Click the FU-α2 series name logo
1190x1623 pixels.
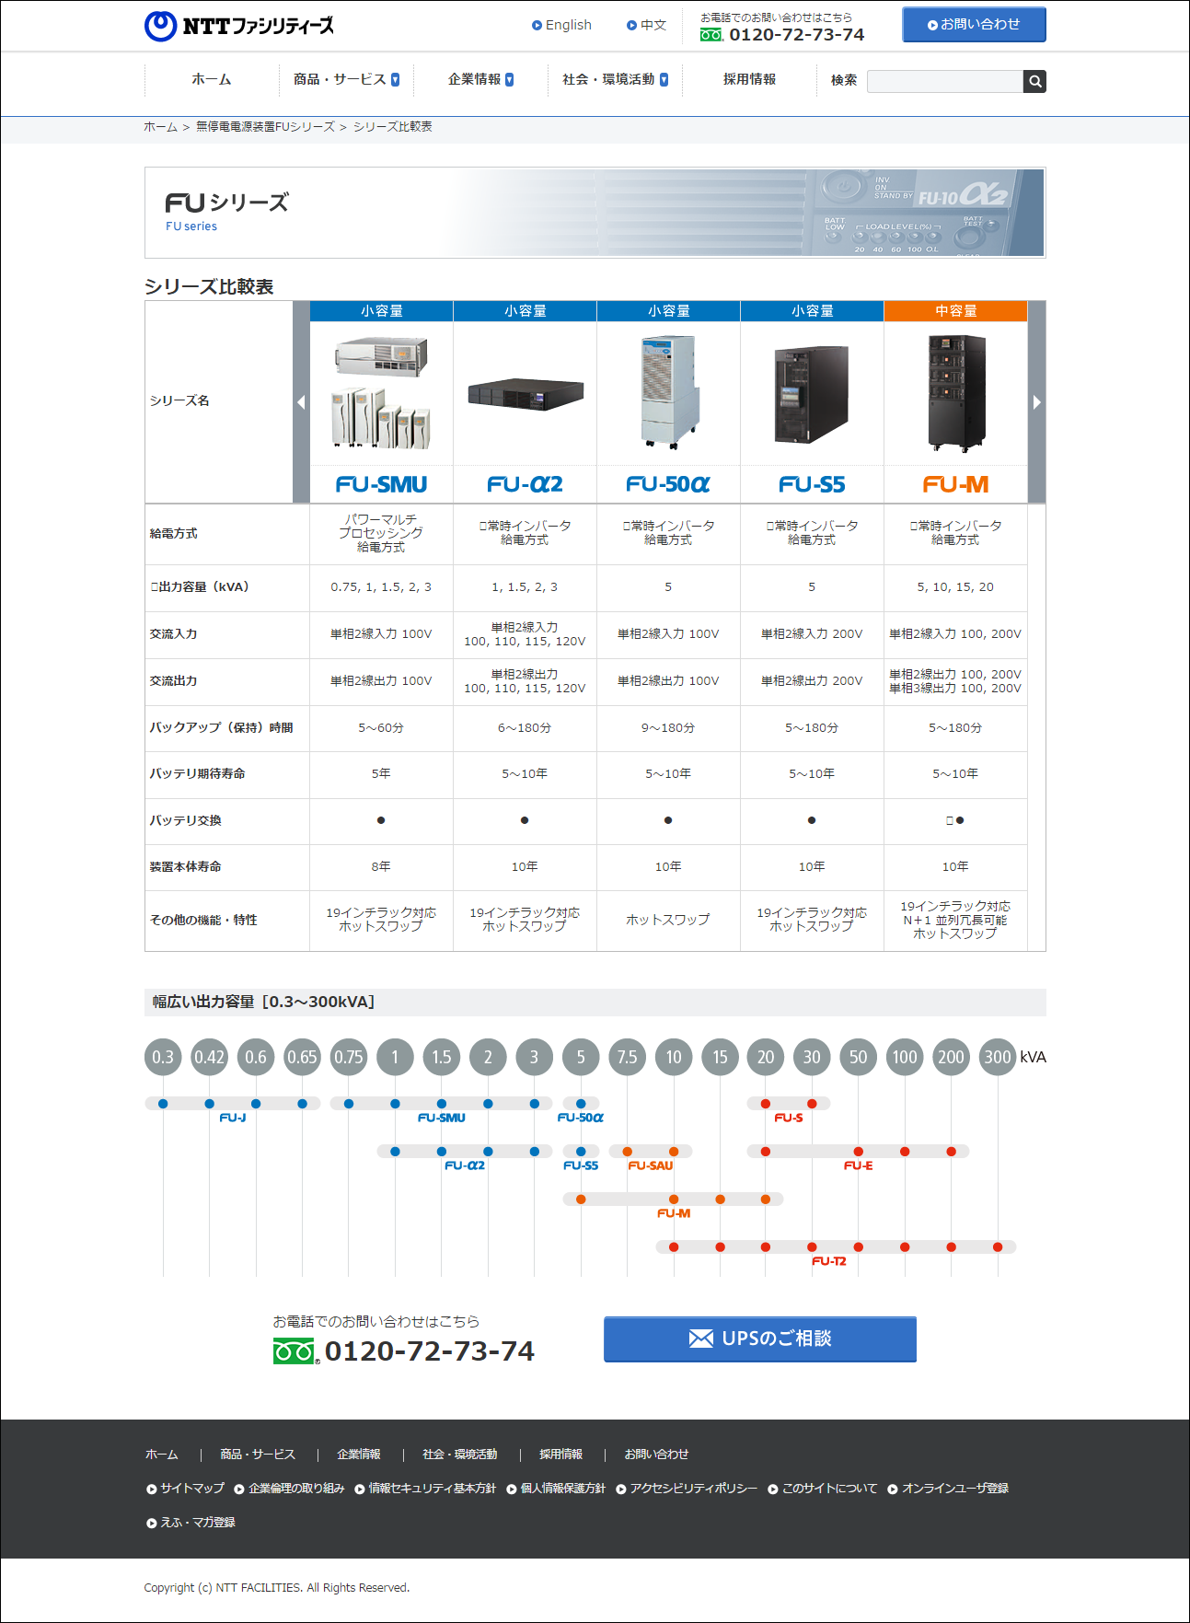tap(525, 484)
